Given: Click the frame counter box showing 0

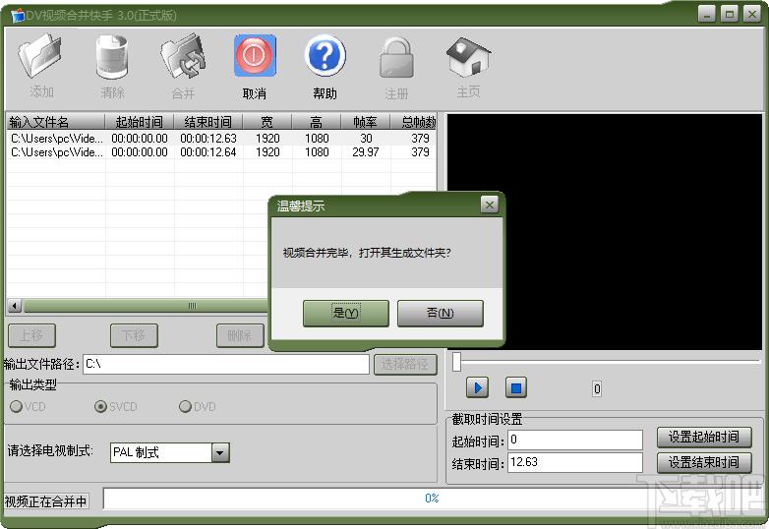Looking at the screenshot, I should (x=597, y=389).
